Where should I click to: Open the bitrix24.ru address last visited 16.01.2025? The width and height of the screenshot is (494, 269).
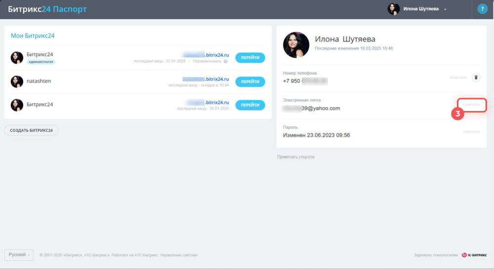click(x=207, y=102)
